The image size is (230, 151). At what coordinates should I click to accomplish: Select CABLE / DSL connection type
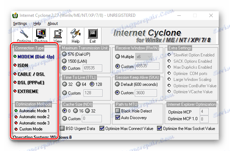tap(29, 74)
